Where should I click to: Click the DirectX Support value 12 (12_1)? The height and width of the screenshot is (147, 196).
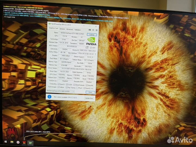pyautogui.click(x=90, y=57)
